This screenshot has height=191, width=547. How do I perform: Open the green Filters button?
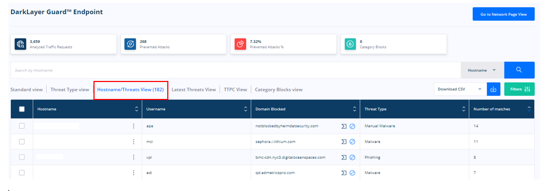tap(519, 89)
